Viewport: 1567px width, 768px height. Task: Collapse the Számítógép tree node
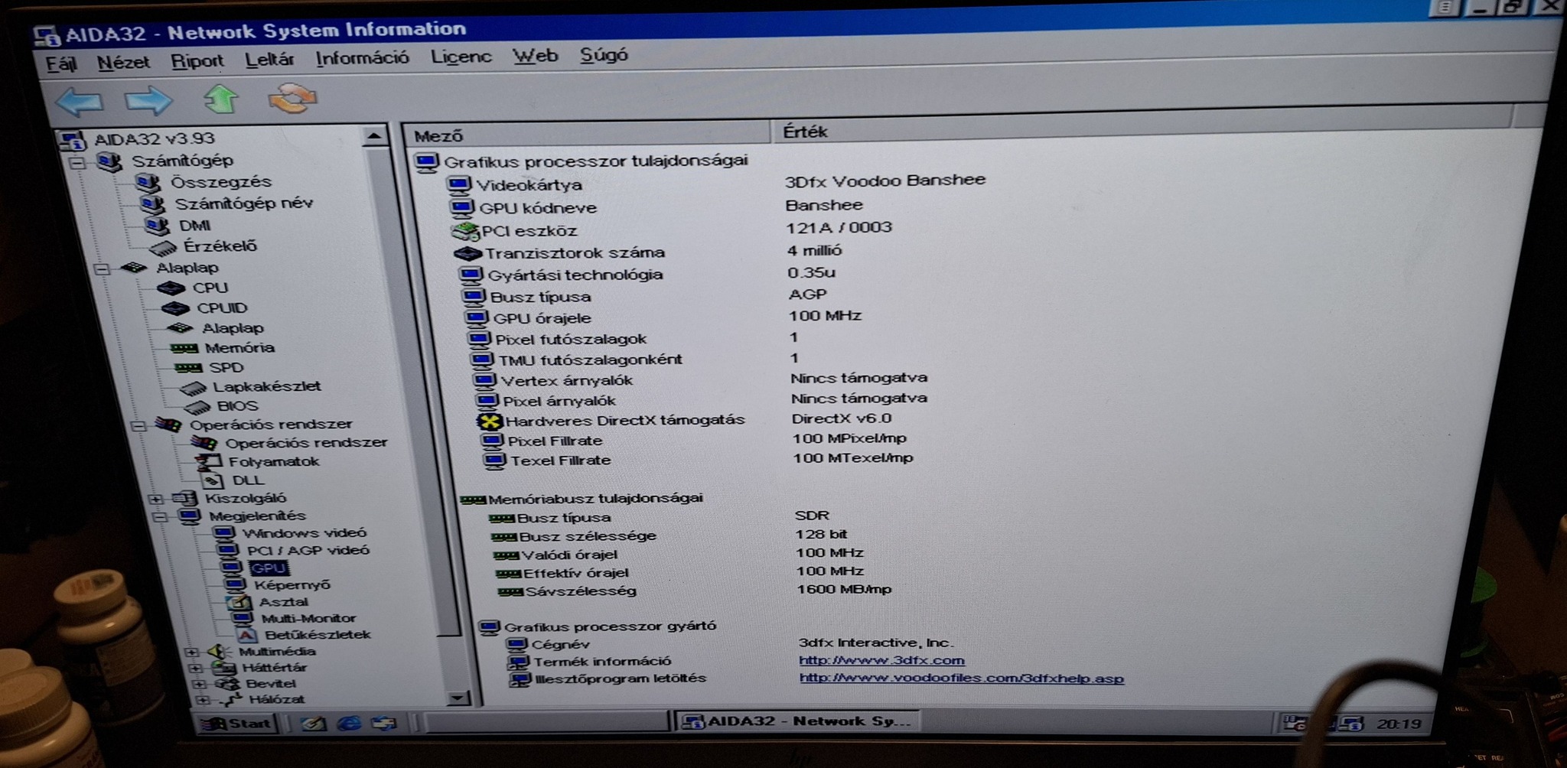coord(77,163)
